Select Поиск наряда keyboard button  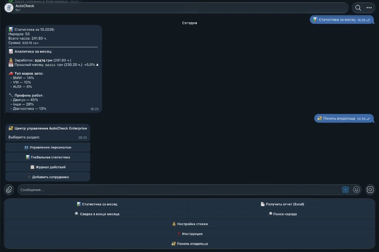click(282, 214)
